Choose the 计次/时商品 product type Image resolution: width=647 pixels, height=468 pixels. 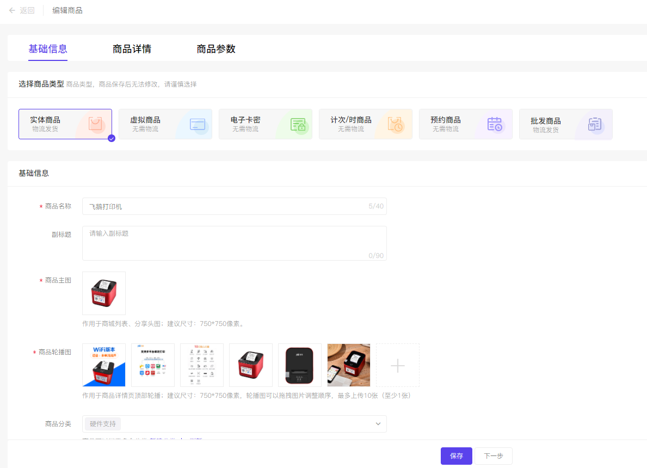point(366,124)
